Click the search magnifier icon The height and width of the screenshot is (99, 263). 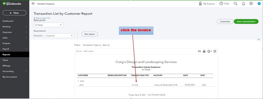click(x=236, y=3)
